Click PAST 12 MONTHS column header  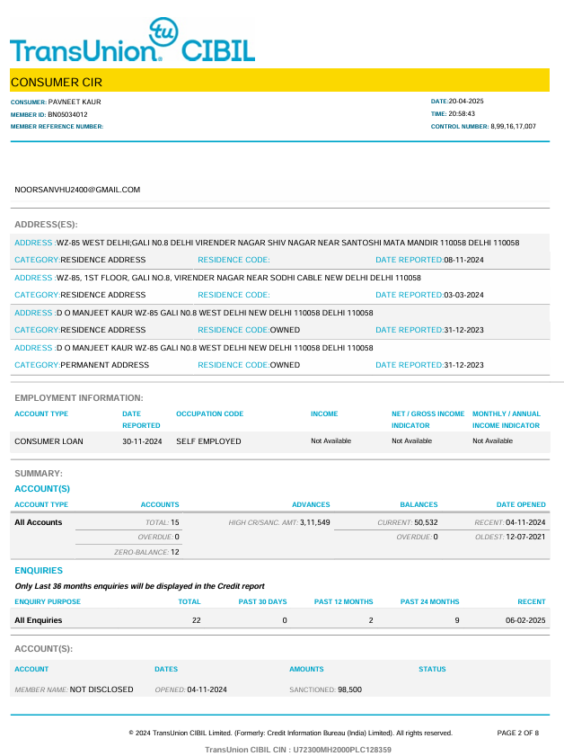tap(343, 601)
